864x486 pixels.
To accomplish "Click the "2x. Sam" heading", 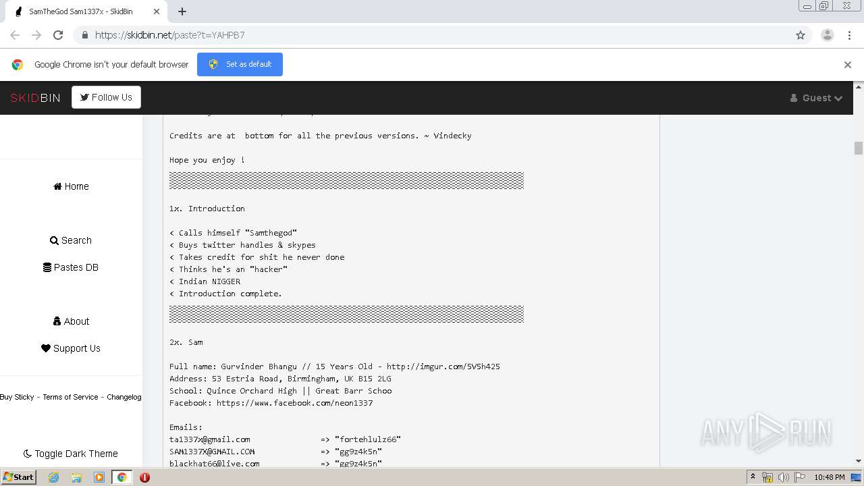I will click(x=186, y=342).
